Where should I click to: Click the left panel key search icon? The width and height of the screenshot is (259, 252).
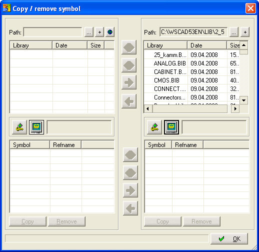(x=19, y=127)
